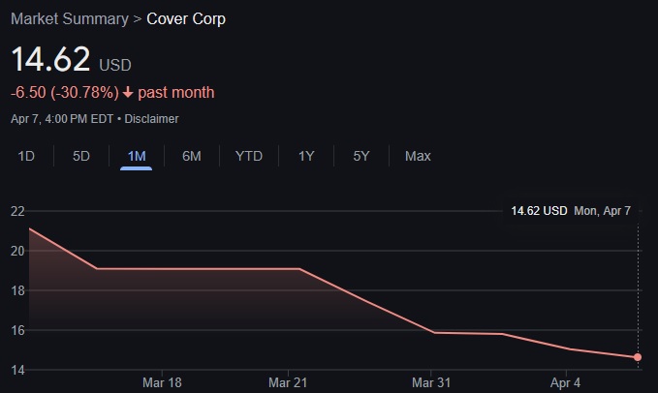Click the 'past month' label

176,93
